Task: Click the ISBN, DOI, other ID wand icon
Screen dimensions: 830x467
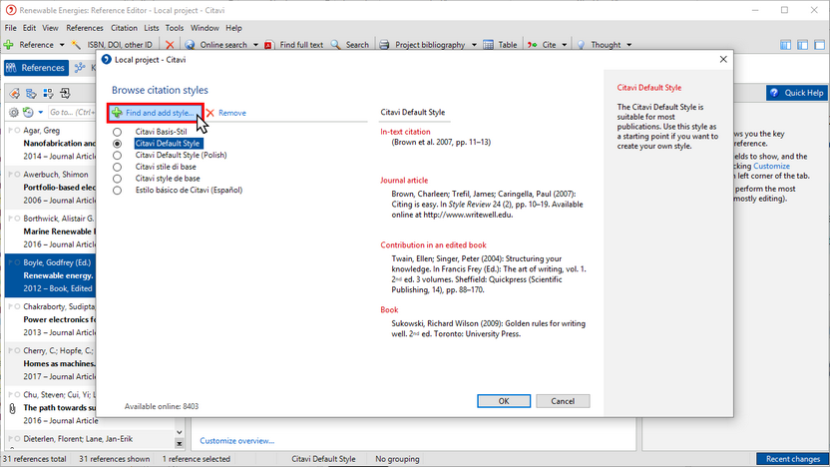Action: click(x=76, y=45)
